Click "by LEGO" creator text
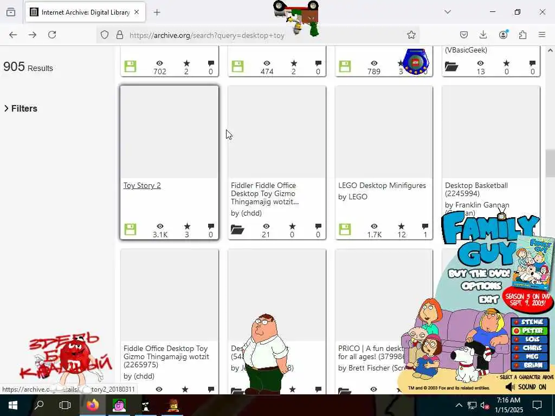 point(352,197)
